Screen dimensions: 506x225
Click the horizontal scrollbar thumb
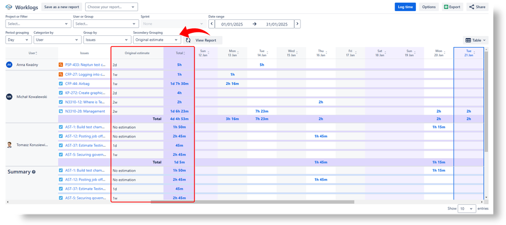click(x=252, y=202)
